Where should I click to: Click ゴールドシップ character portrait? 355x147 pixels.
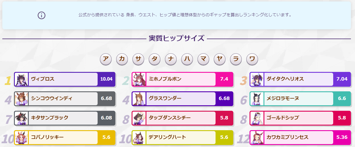[x=257, y=118]
